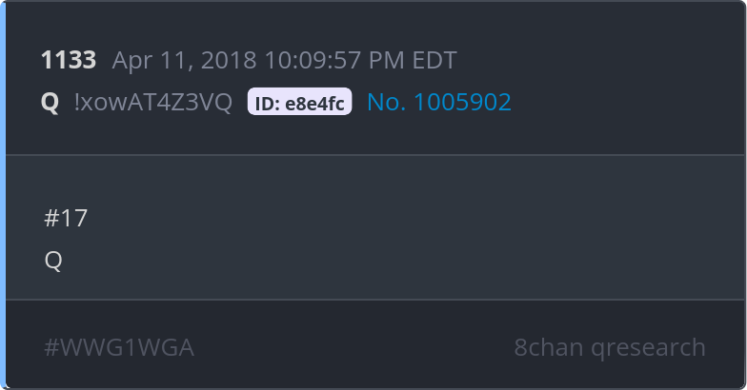Viewport: 747px width, 390px height.
Task: Click the divider line below Q signature
Action: pos(375,300)
